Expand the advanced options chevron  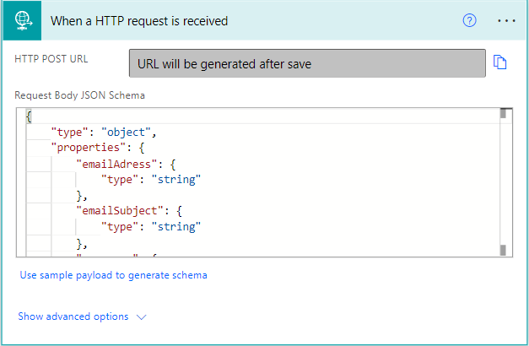click(x=141, y=317)
